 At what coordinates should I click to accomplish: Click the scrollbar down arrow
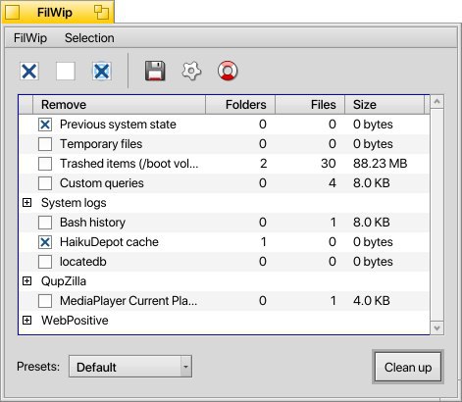point(436,327)
